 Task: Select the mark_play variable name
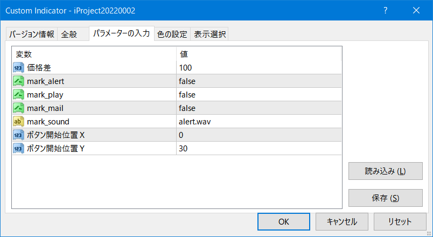(x=45, y=95)
